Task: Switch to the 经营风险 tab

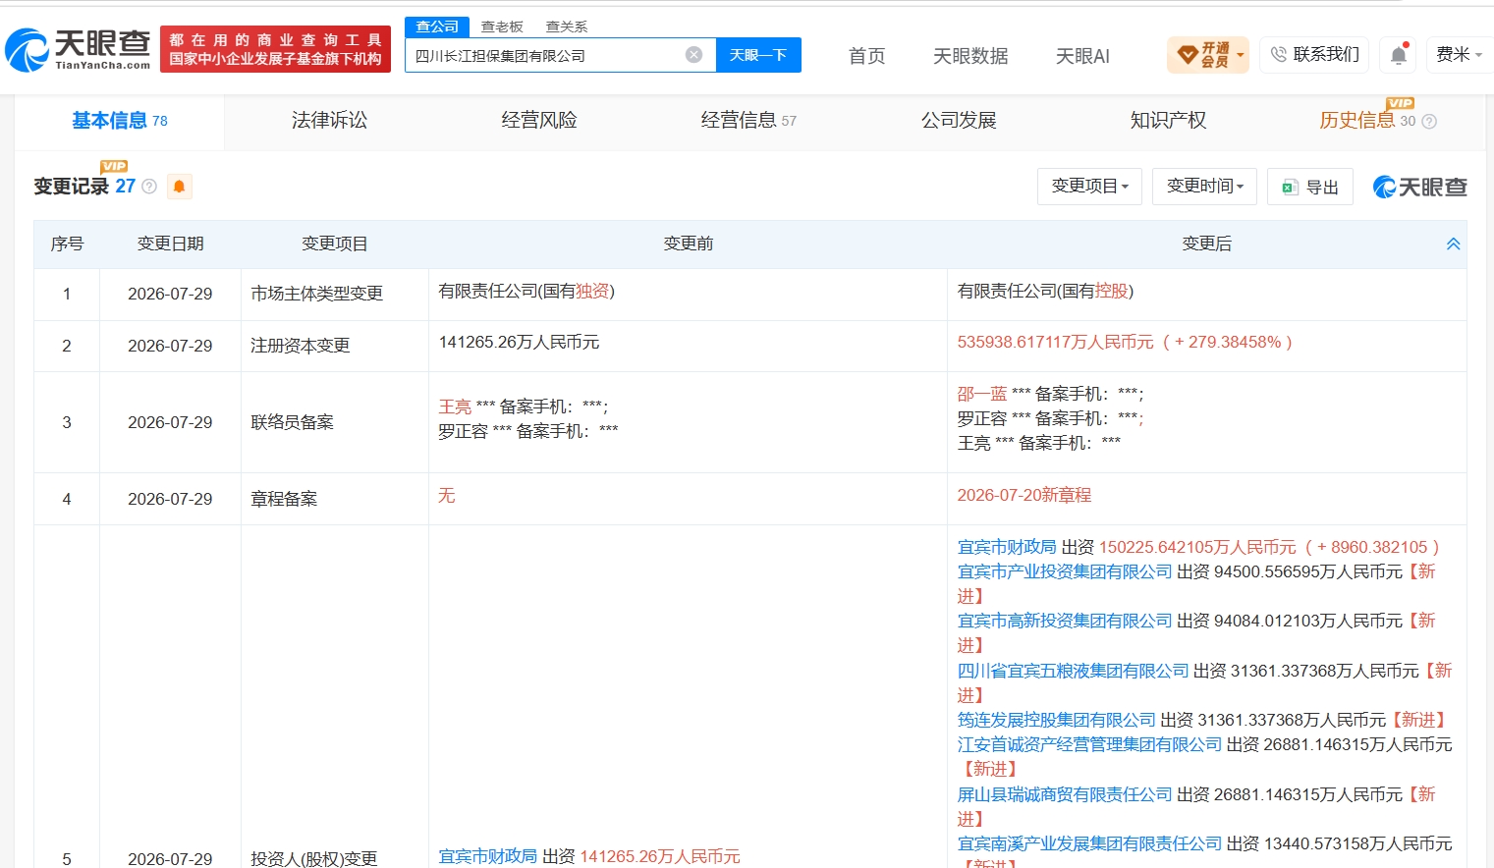Action: point(539,121)
